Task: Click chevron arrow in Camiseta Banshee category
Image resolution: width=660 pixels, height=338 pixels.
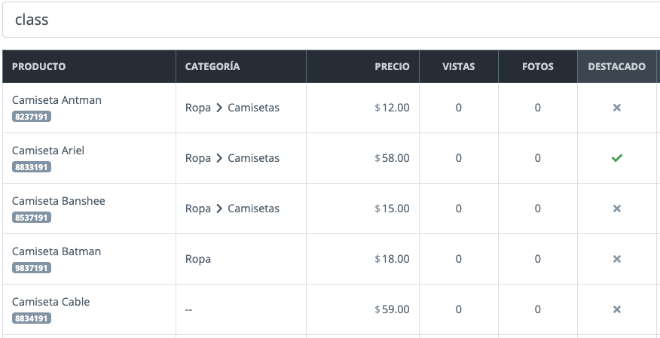Action: coord(219,209)
